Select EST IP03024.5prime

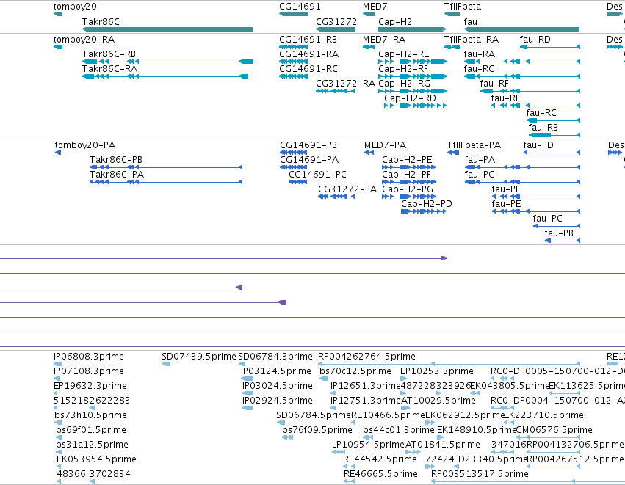click(248, 393)
